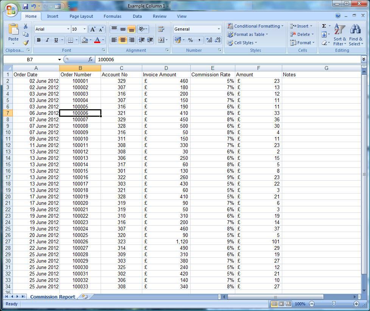370x311 pixels.
Task: Apply italic formatting to cell B7
Action: (47, 40)
